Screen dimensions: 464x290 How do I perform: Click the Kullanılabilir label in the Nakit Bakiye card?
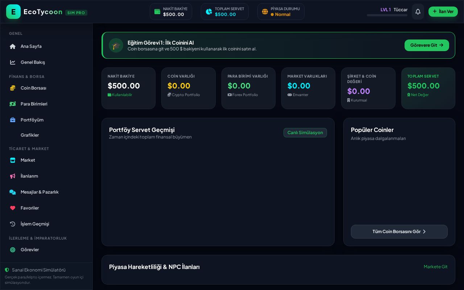click(120, 95)
